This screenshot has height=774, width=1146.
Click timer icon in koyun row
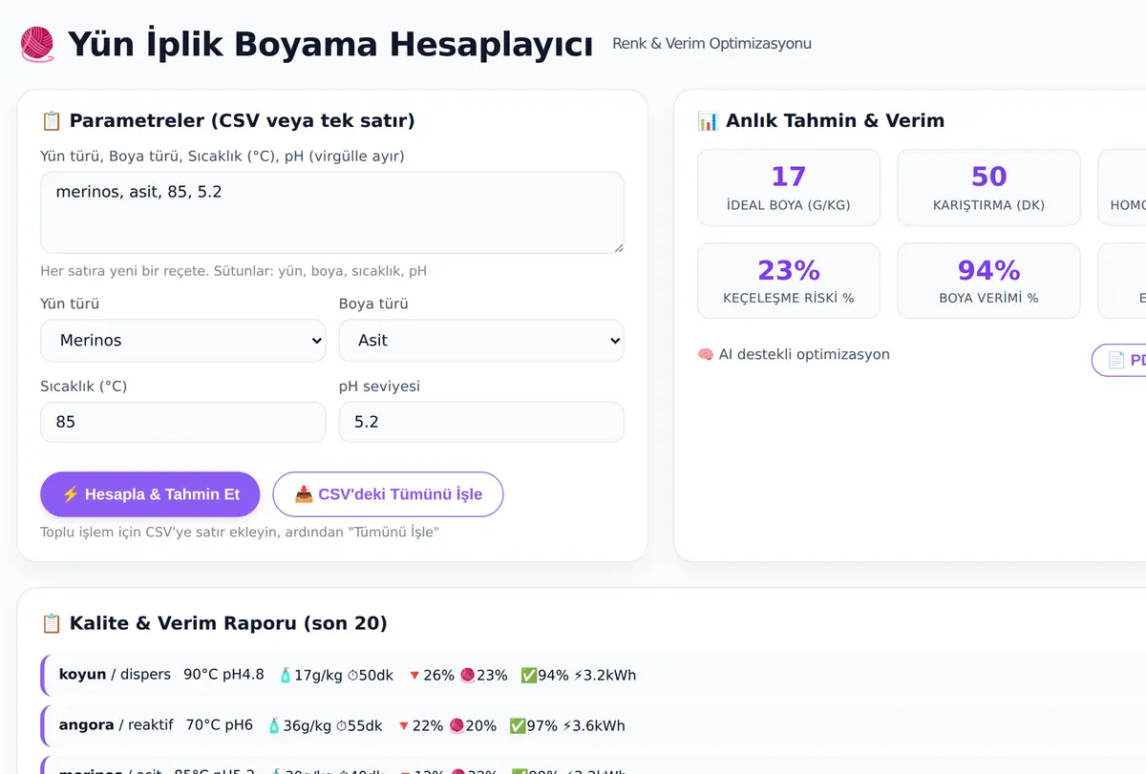352,676
